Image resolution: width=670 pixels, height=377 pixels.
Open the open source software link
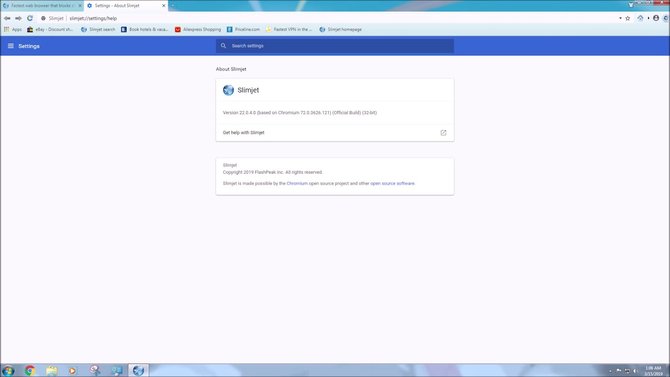coord(392,183)
